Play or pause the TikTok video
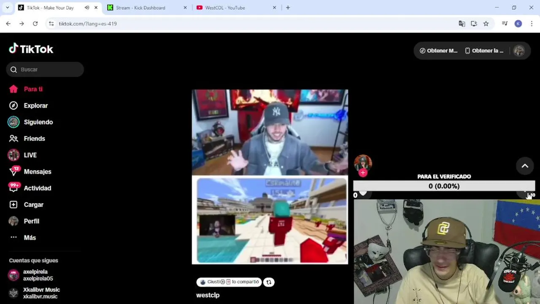Image resolution: width=540 pixels, height=304 pixels. click(270, 177)
